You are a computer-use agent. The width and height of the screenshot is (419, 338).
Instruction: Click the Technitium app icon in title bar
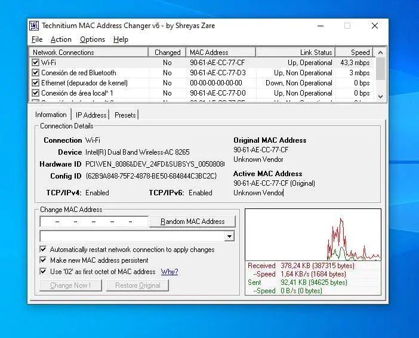tap(34, 26)
